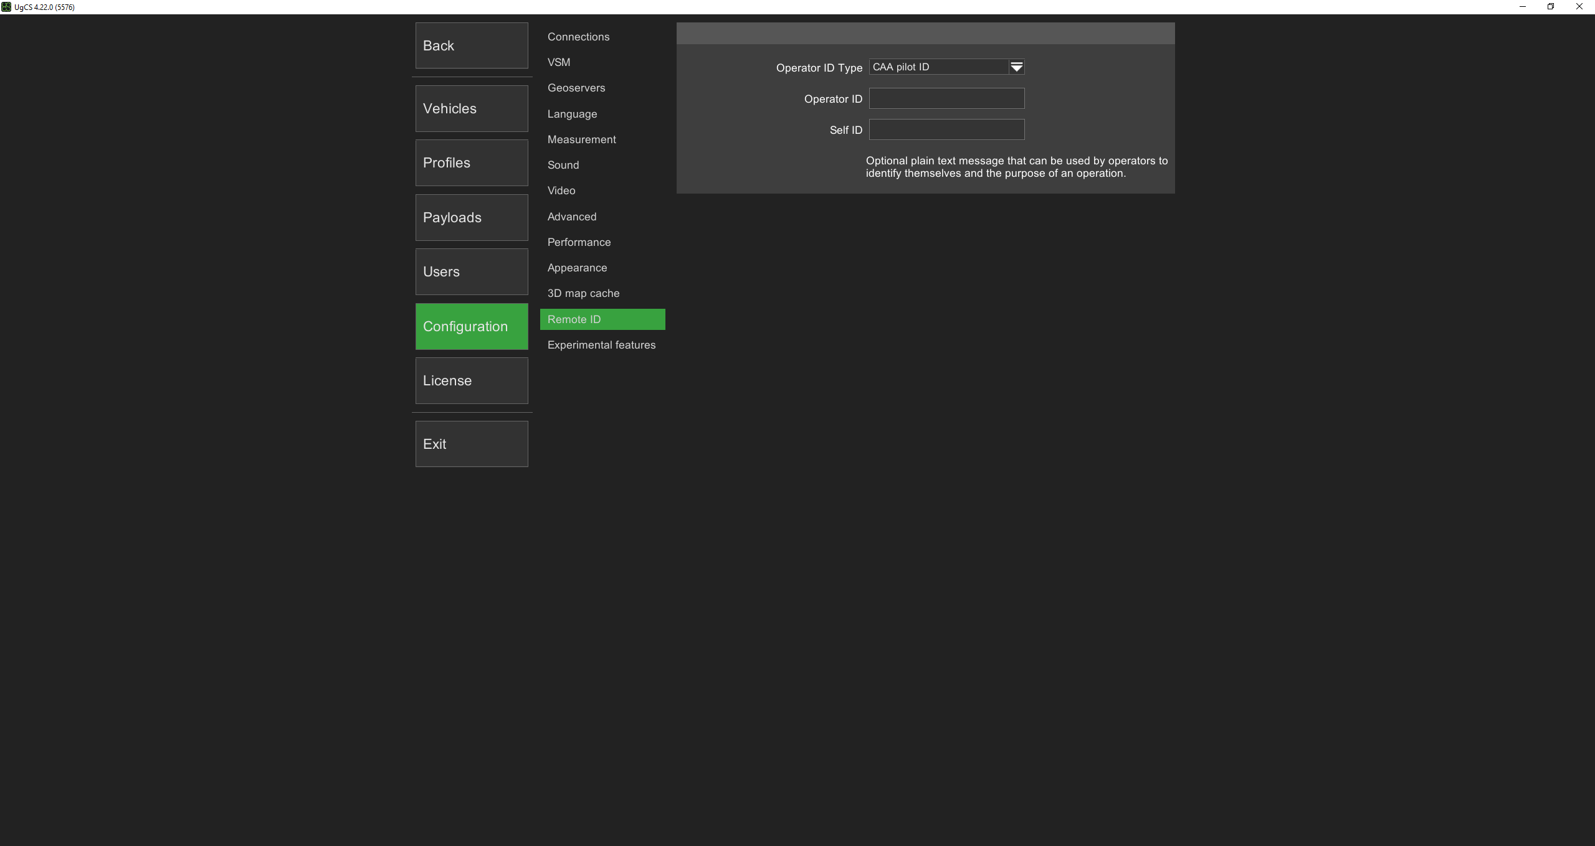
Task: Open the License section
Action: 471,380
